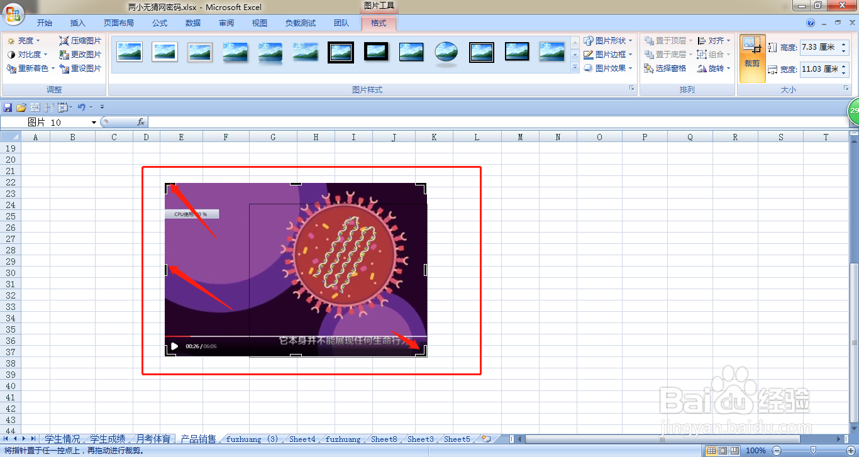Screen dimensions: 859x457
Task: Decrease width with the down spinner
Action: 844,73
